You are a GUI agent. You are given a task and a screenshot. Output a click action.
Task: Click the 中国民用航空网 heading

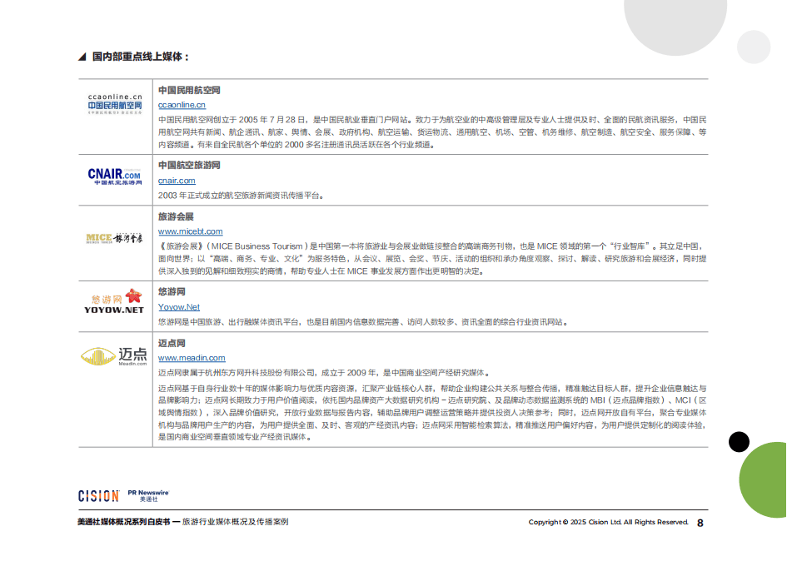[189, 90]
